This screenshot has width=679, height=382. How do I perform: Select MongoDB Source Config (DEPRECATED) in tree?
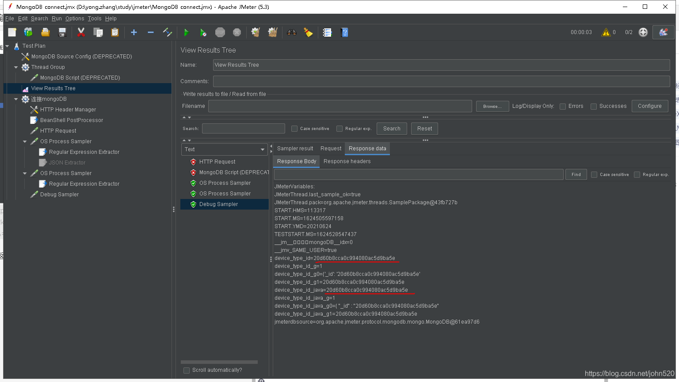(81, 57)
